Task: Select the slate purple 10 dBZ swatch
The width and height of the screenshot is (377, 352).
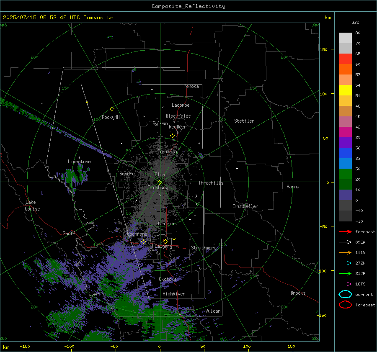Action: click(345, 195)
